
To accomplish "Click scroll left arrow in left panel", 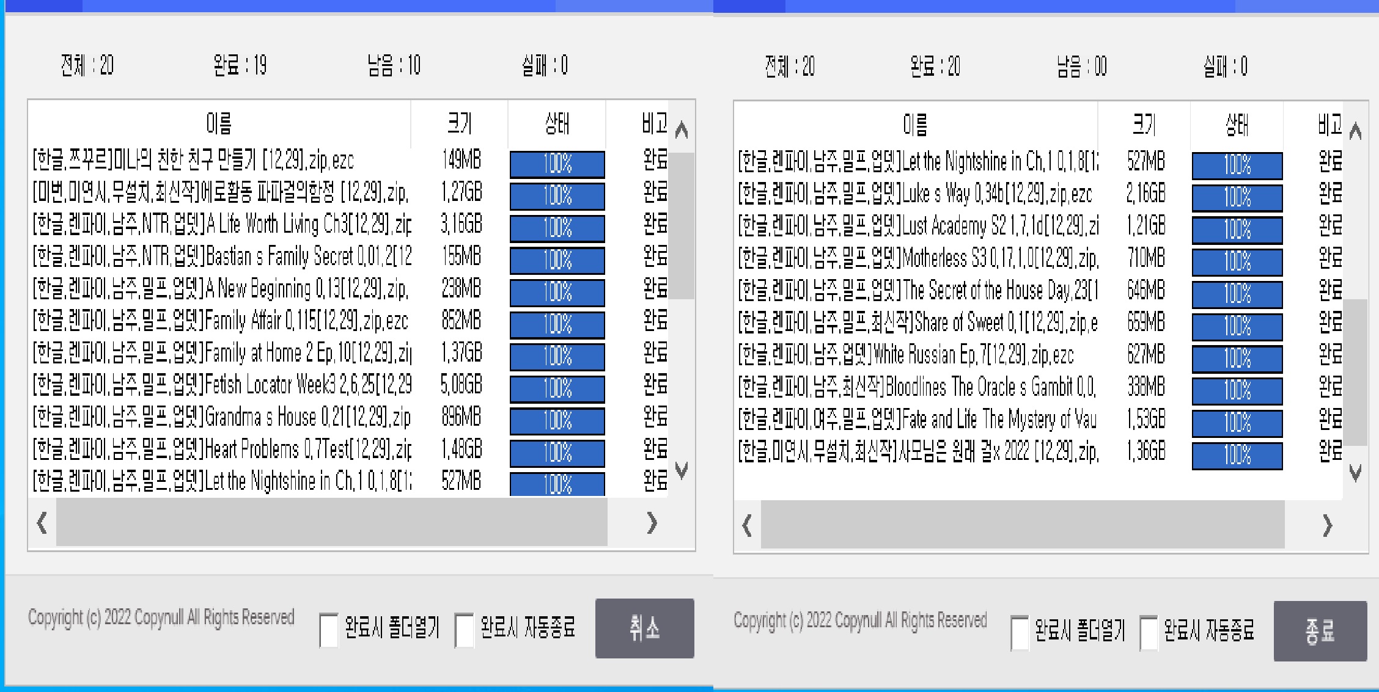I will [x=42, y=523].
